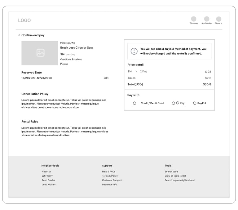Open View all tools rental link
The image size is (238, 210).
tap(175, 176)
